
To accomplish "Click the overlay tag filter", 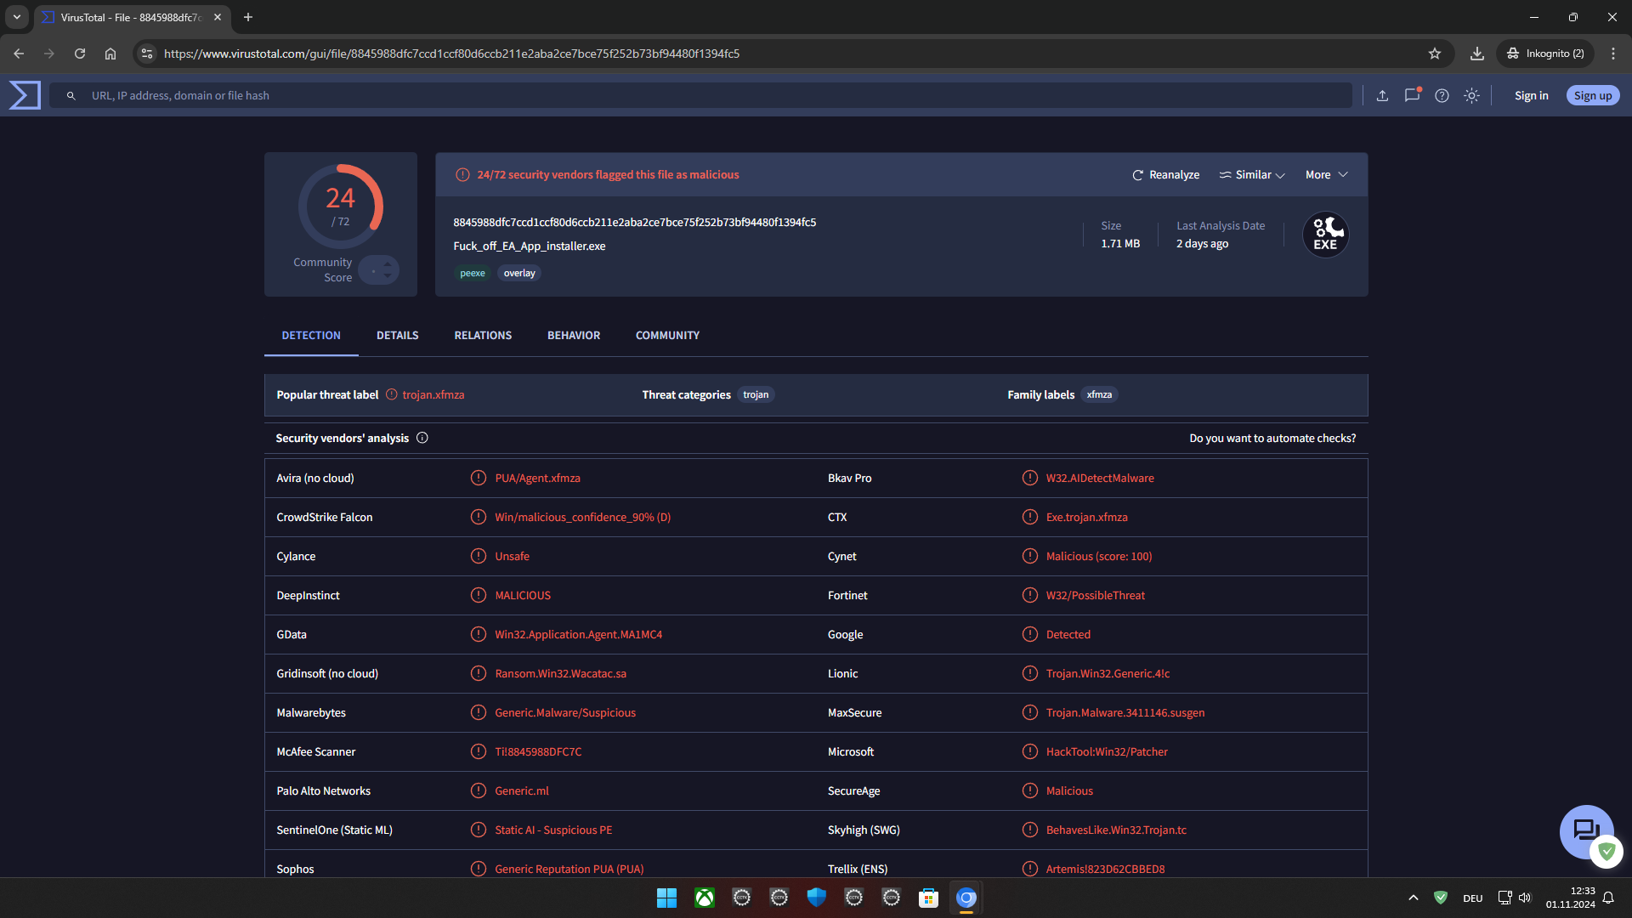I will (x=519, y=272).
